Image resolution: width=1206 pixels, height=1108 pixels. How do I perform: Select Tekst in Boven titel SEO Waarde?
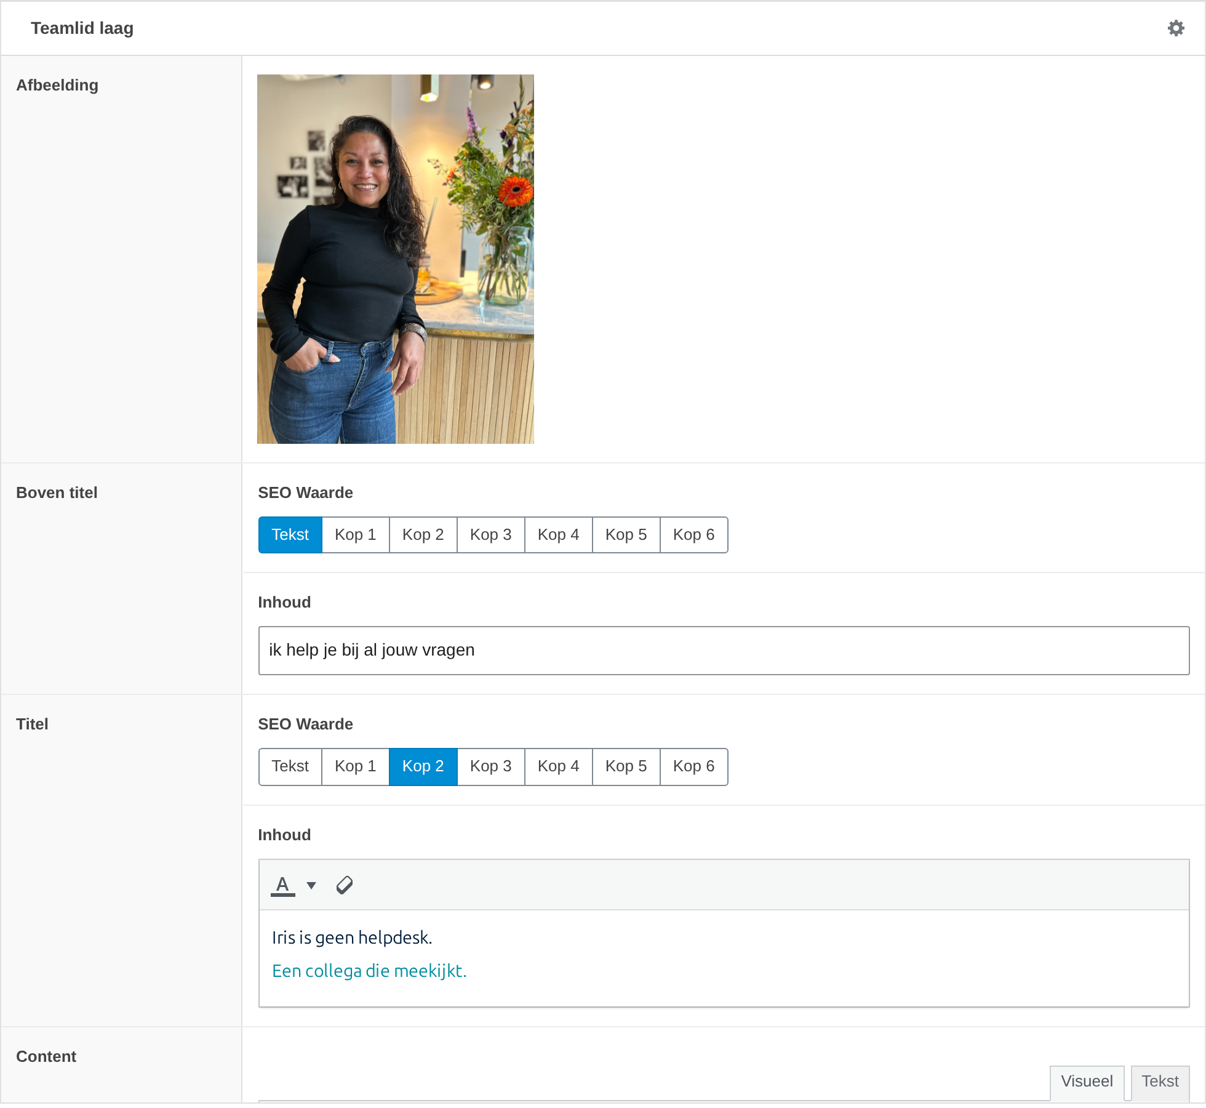(x=290, y=535)
